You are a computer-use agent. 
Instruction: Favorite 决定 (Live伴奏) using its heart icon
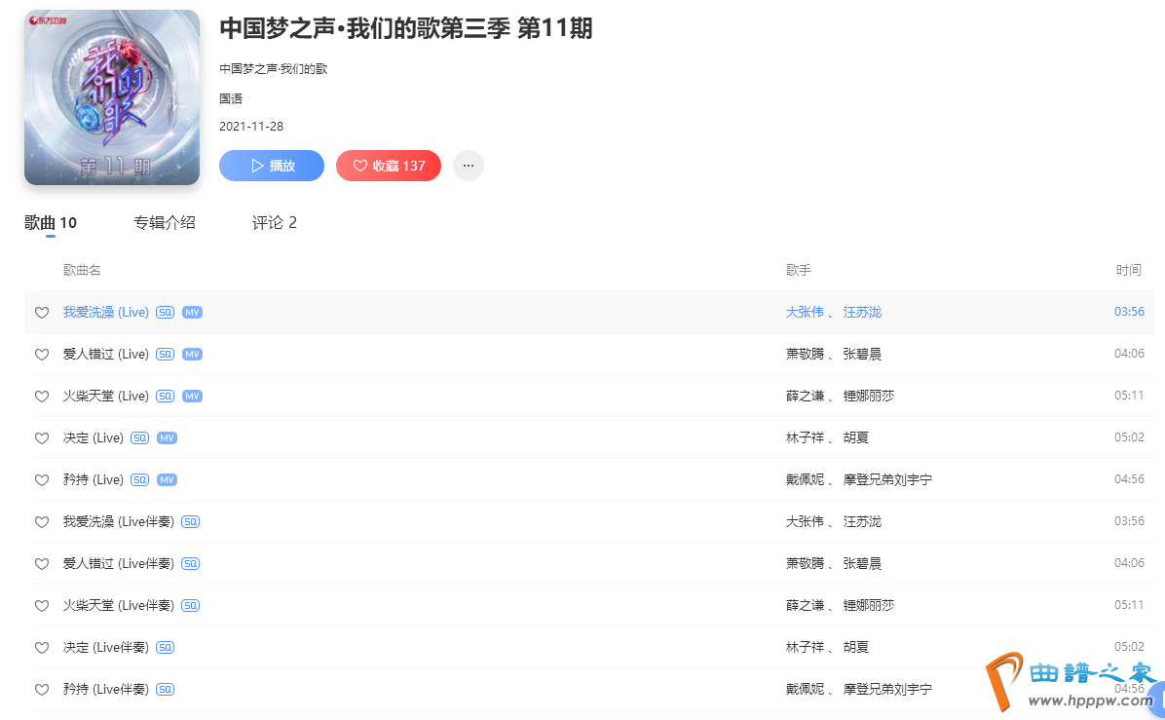[x=42, y=648]
